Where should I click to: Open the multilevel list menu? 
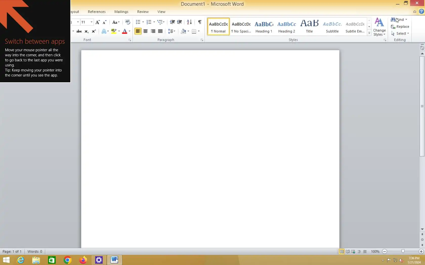(161, 22)
